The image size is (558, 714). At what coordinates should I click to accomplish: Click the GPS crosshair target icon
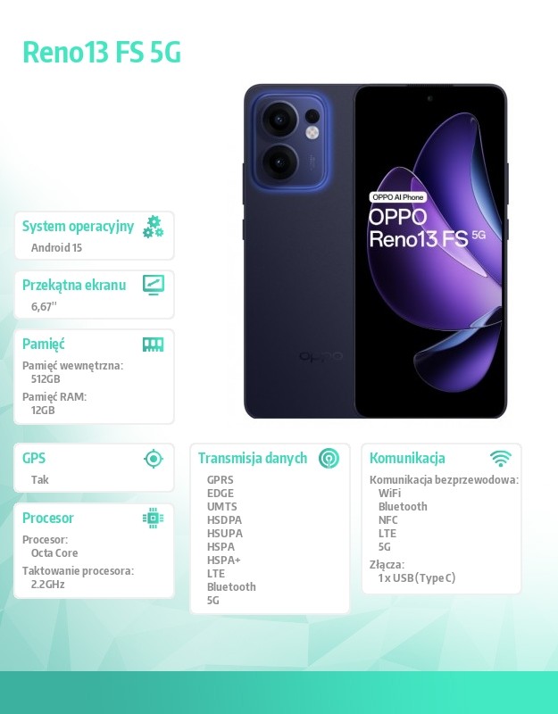pyautogui.click(x=153, y=458)
